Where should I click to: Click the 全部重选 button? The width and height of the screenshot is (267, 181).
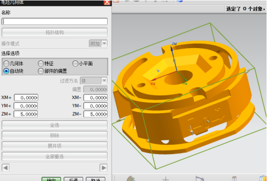pyautogui.click(x=55, y=156)
